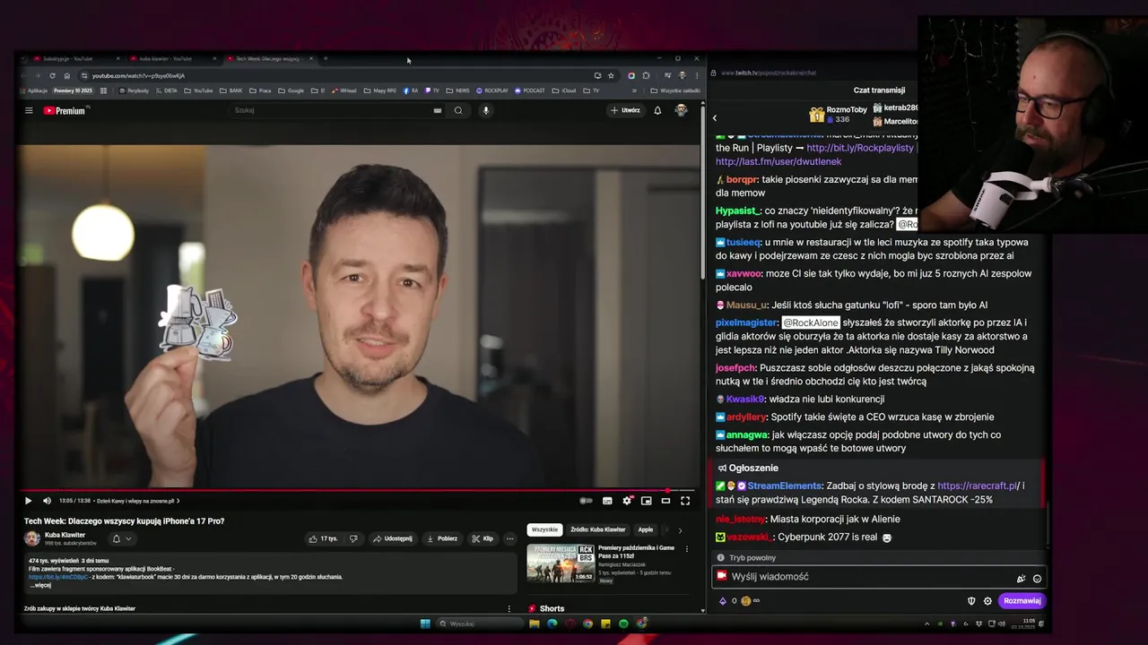The height and width of the screenshot is (645, 1148).
Task: Open Twitch chat settings gear
Action: tap(987, 601)
